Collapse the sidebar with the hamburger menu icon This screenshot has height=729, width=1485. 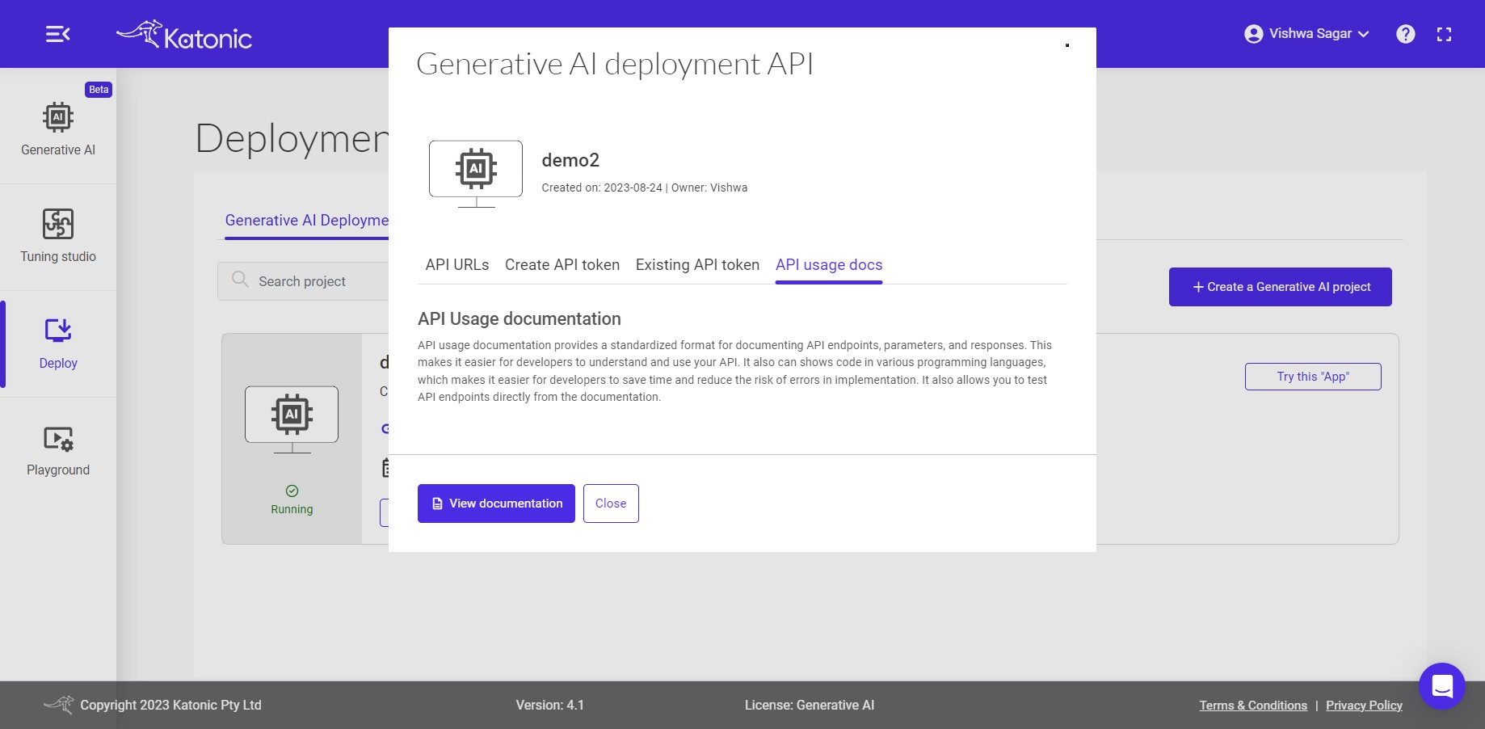(57, 34)
